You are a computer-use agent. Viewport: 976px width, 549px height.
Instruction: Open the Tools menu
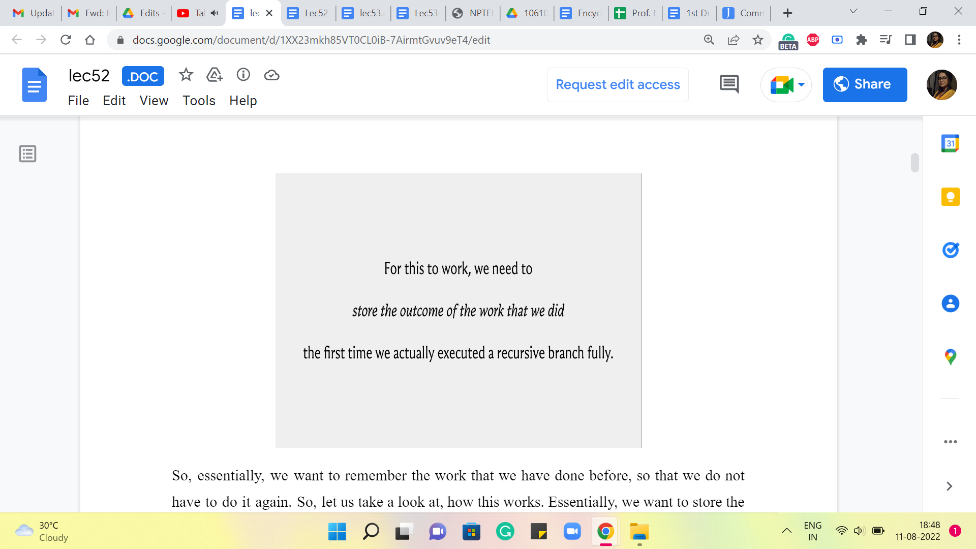[199, 101]
